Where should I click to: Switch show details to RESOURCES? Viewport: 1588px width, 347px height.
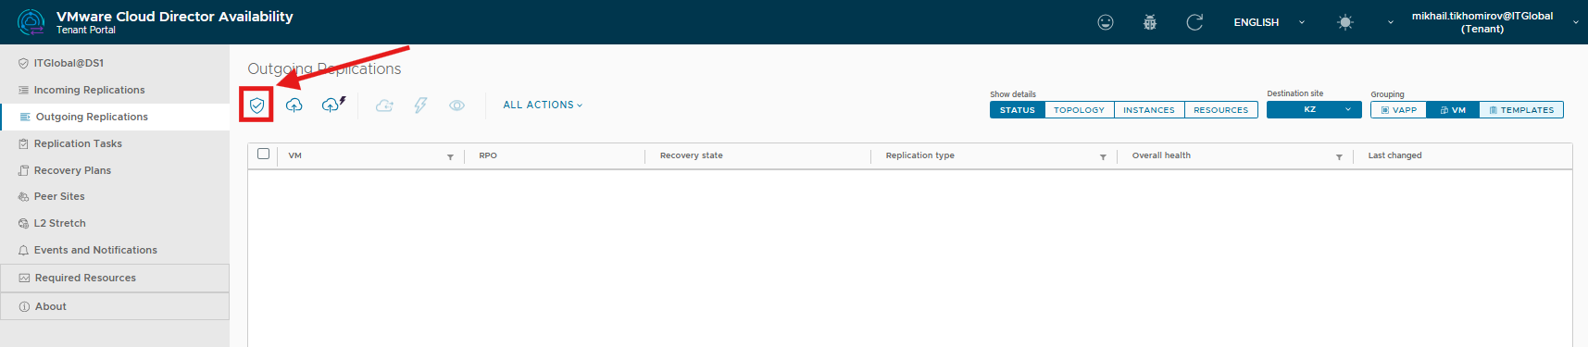coord(1221,110)
